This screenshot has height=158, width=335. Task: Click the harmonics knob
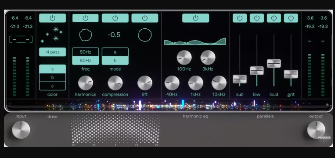pyautogui.click(x=86, y=83)
